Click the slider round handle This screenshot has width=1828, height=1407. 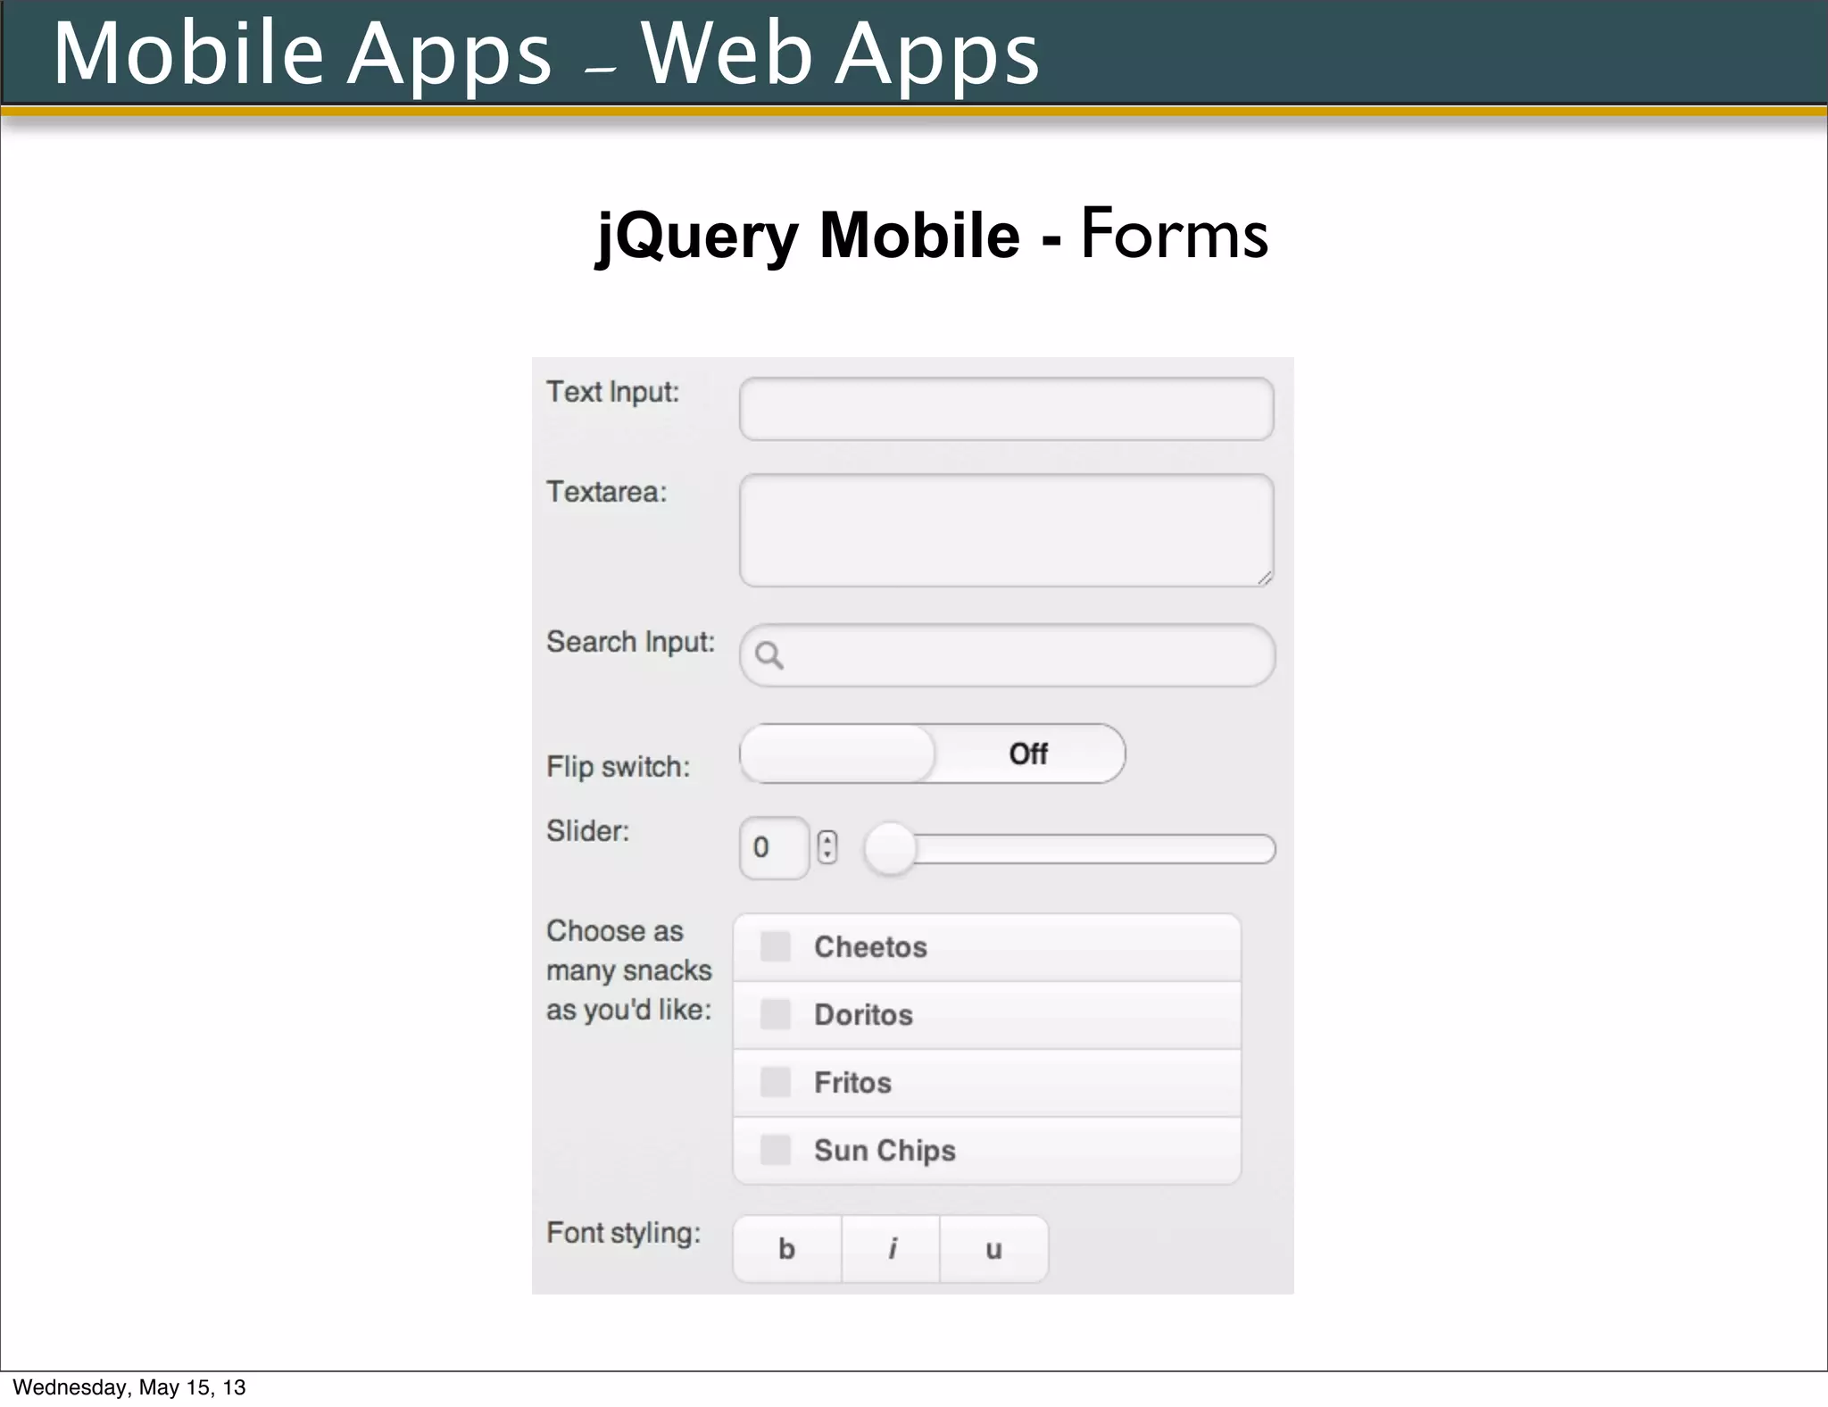pyautogui.click(x=891, y=849)
